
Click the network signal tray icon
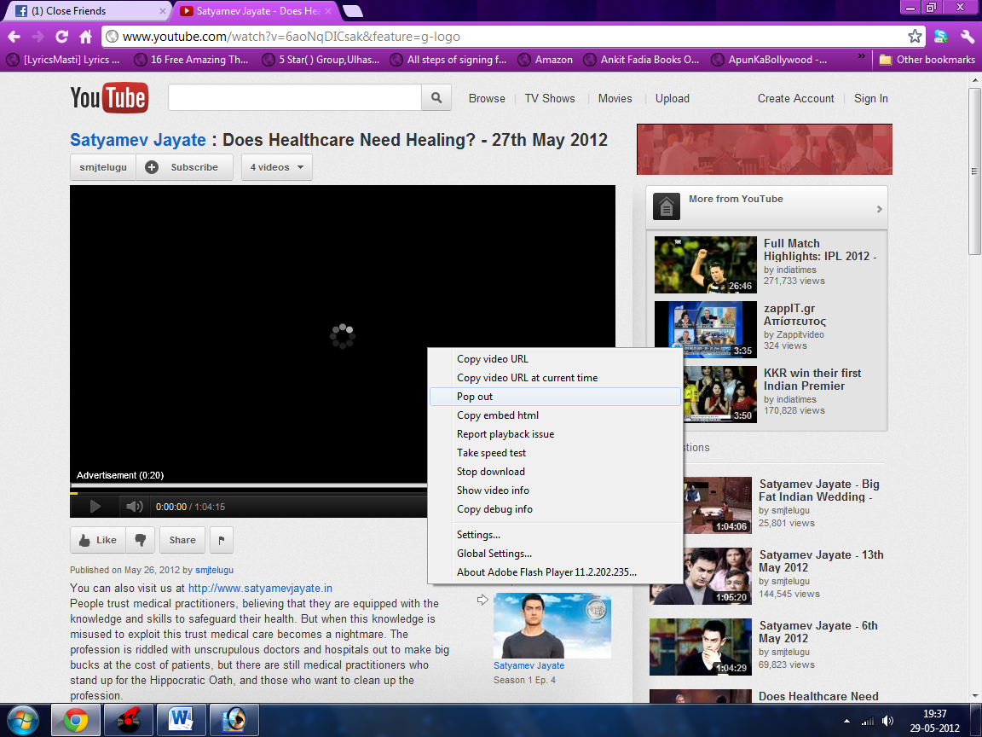click(868, 721)
